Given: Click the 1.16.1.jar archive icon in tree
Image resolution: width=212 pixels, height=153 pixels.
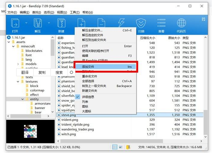Looking at the screenshot, I should (9, 37).
